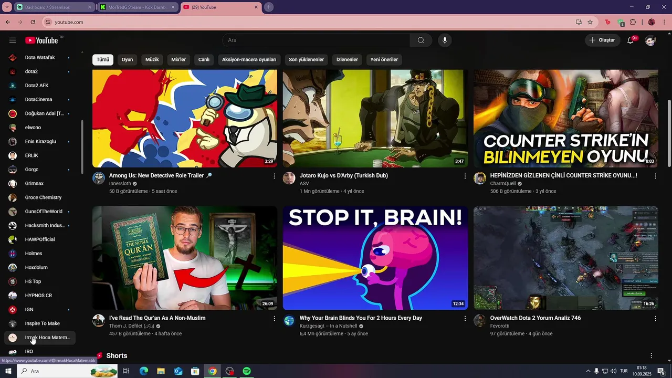Click the sidebar subscriptions scrollbar
This screenshot has width=672, height=378.
tap(82, 148)
